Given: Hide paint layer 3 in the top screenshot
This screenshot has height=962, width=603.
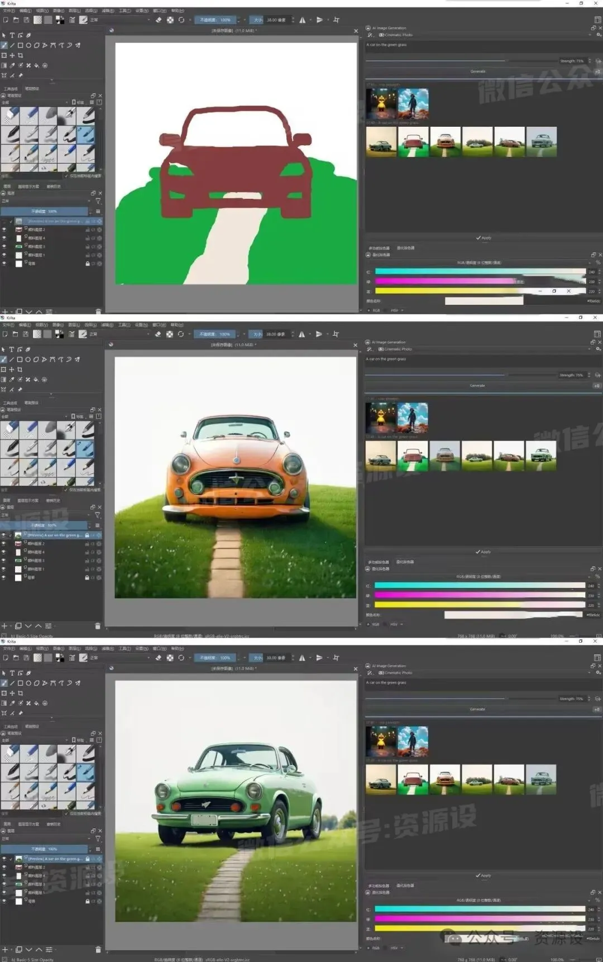Looking at the screenshot, I should (x=4, y=247).
